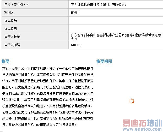Click abstract line beginning 护盖板能完全遮挡
The height and width of the screenshot is (132, 163).
click(47, 106)
